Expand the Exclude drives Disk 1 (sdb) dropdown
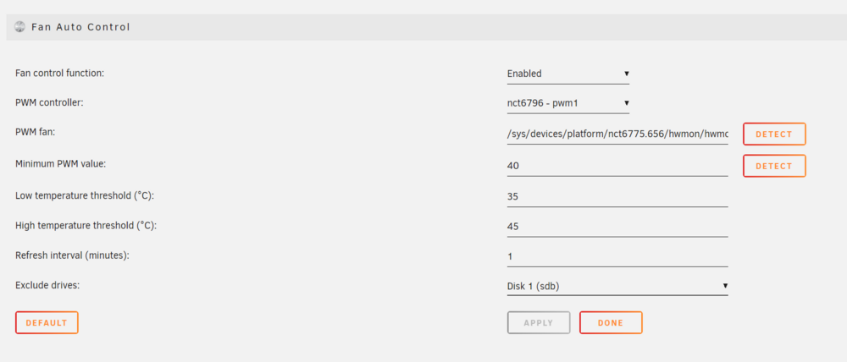This screenshot has height=362, width=847. [x=617, y=286]
